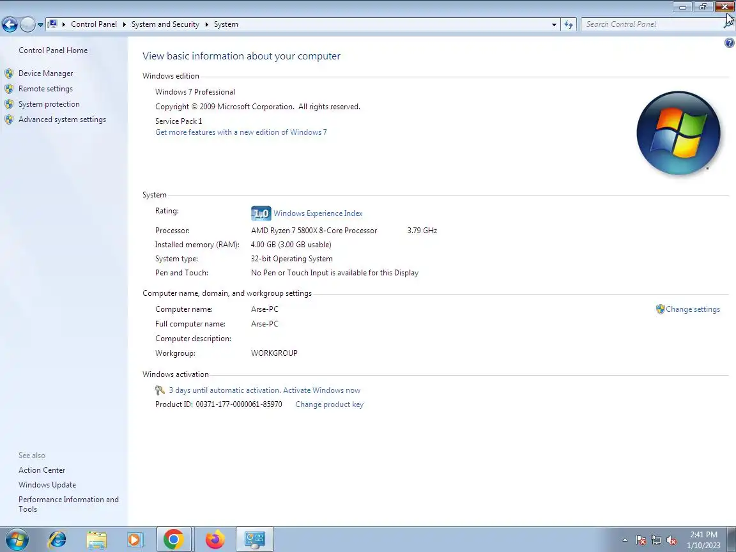Open Device Manager from the sidebar

tap(45, 73)
